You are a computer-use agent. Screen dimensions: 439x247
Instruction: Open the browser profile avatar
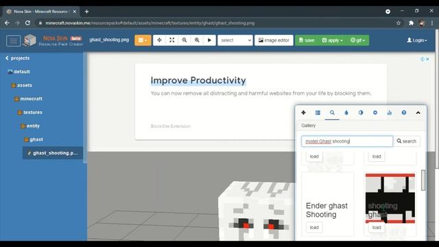(422, 23)
